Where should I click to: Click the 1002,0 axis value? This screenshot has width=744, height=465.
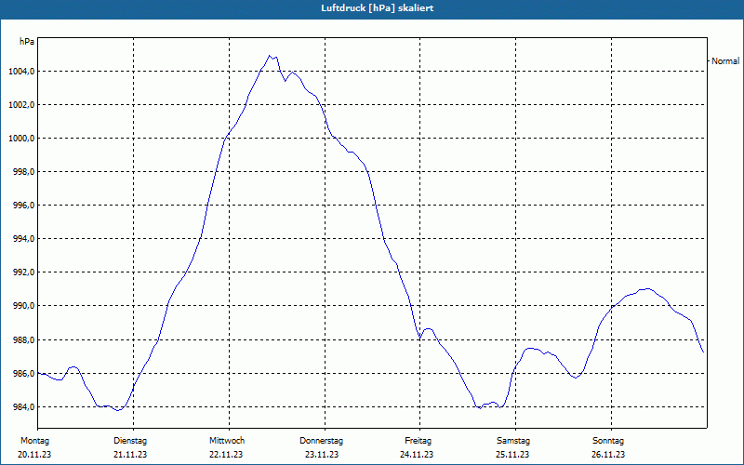pyautogui.click(x=21, y=105)
